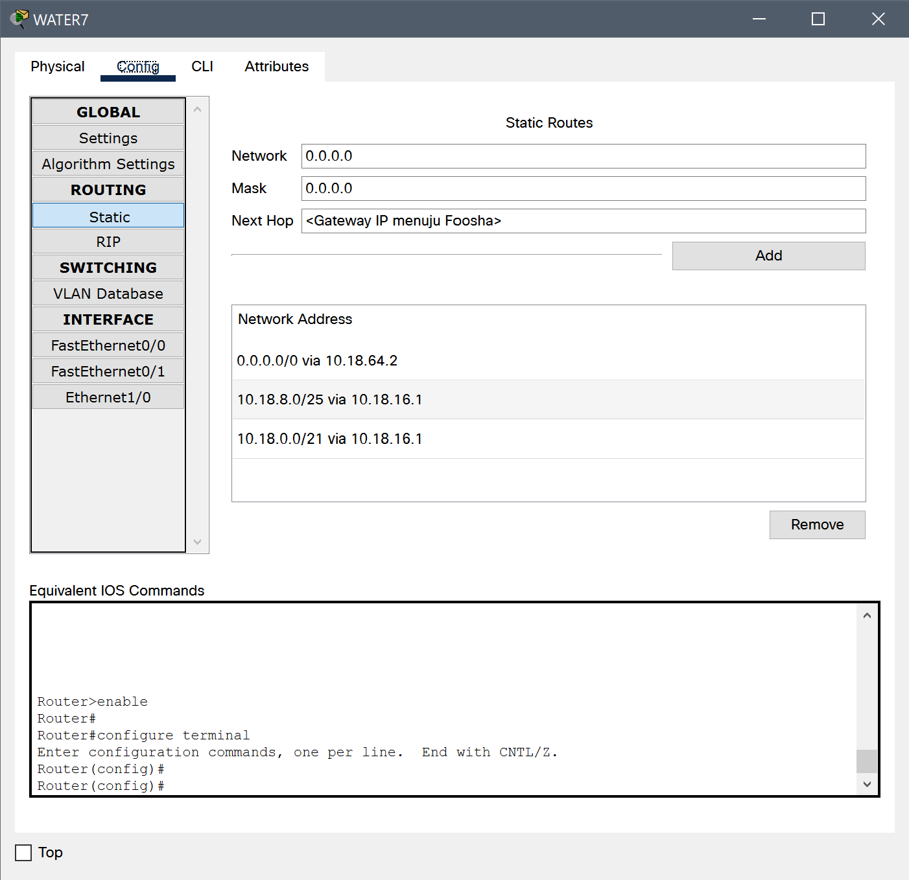Maximize the WATER7 window
Image resolution: width=909 pixels, height=880 pixels.
pos(818,19)
